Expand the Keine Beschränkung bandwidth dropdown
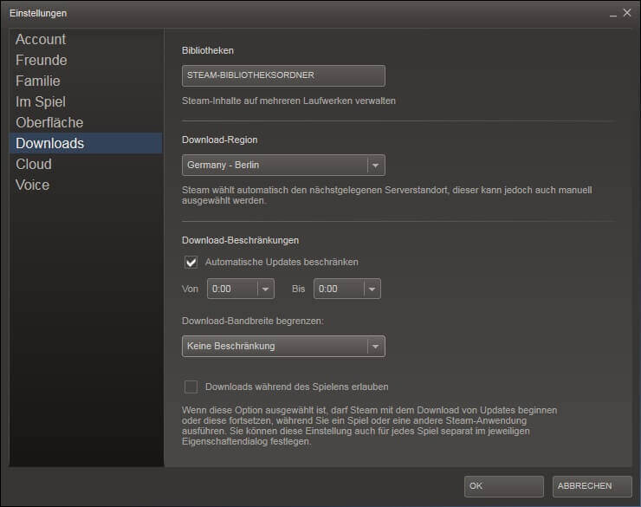641x507 pixels. point(283,347)
